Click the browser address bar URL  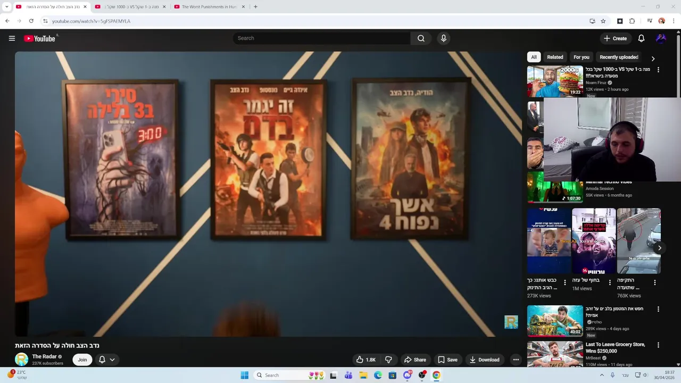[91, 21]
